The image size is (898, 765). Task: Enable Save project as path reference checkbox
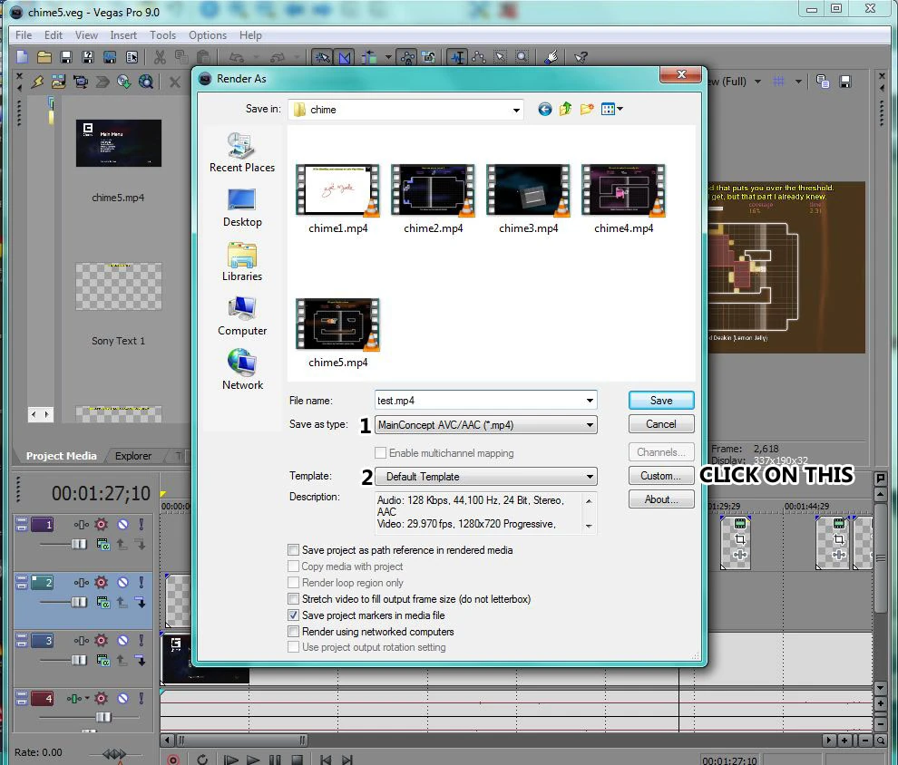293,550
